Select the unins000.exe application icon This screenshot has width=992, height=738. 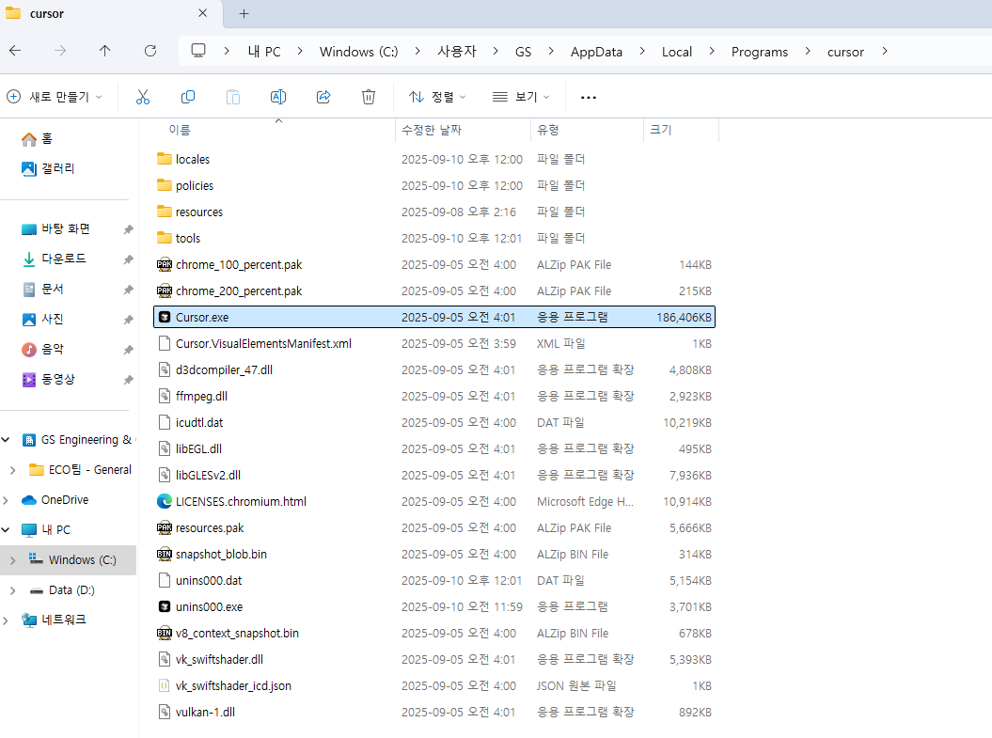click(165, 607)
